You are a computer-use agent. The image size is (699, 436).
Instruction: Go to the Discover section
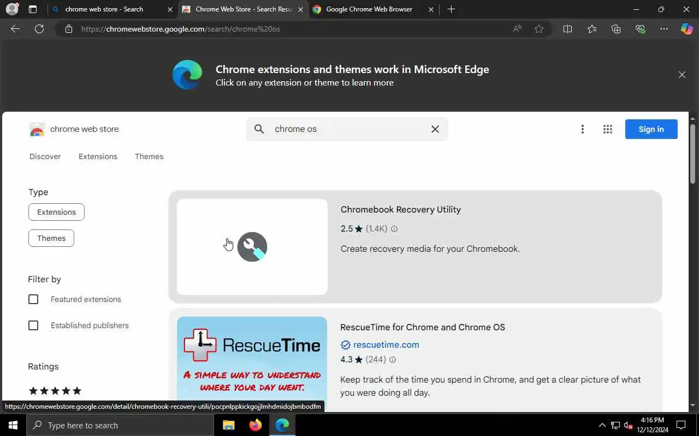pyautogui.click(x=45, y=156)
